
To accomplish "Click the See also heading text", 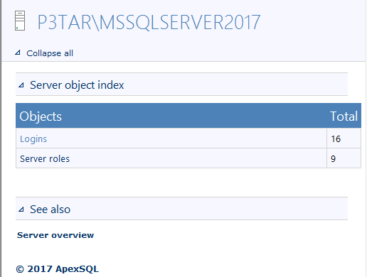I will [50, 210].
